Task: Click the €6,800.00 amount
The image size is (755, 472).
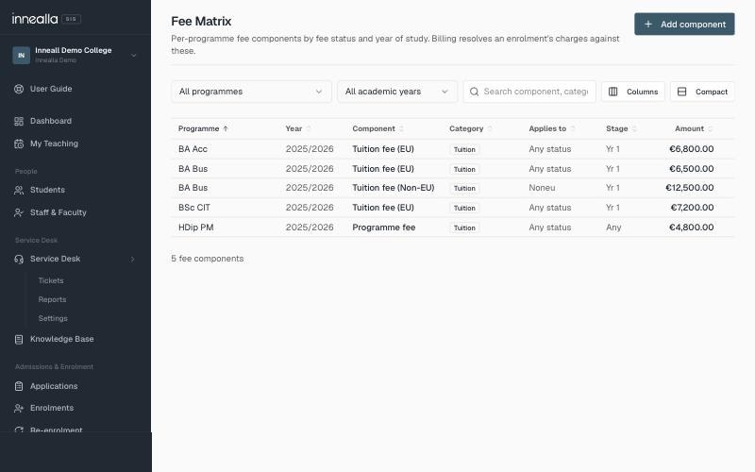Action: point(692,149)
